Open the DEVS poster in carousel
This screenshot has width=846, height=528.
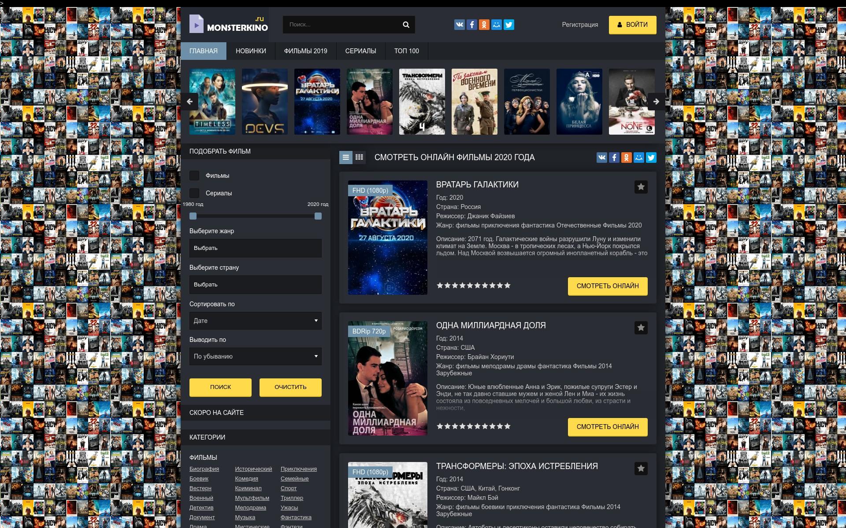click(265, 102)
